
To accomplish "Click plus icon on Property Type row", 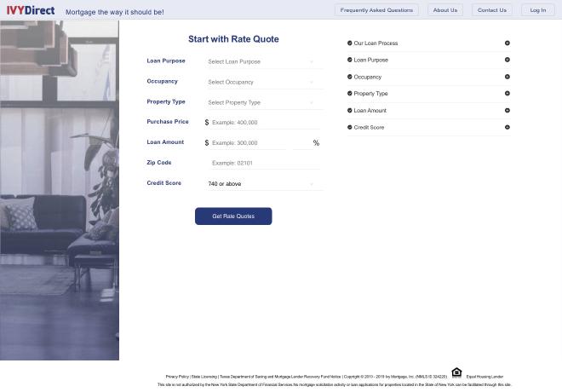I will (x=508, y=94).
